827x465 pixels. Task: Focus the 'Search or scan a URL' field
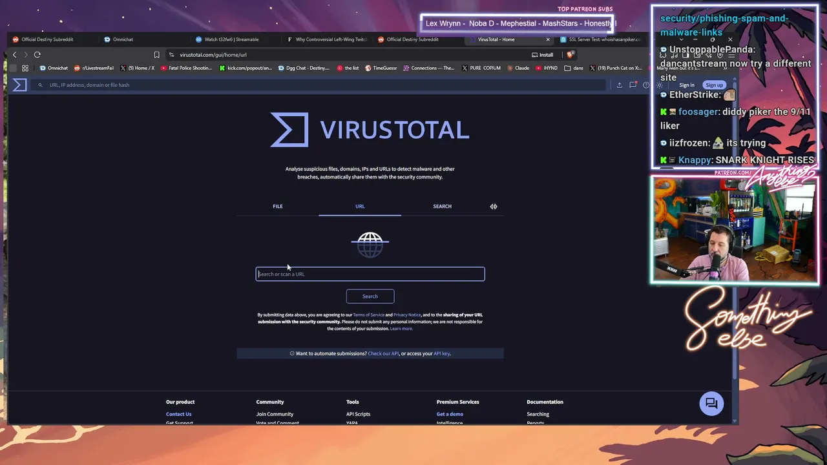(x=370, y=274)
